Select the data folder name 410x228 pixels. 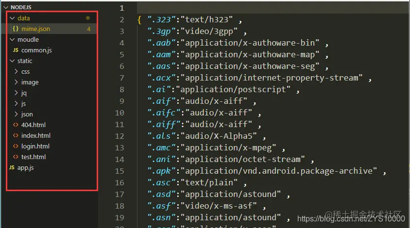click(23, 18)
